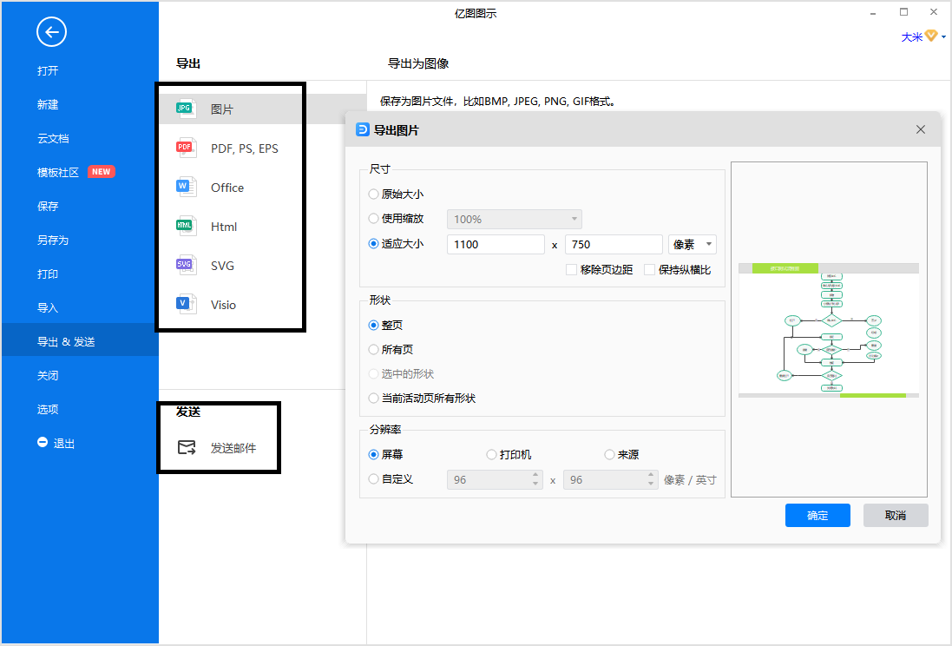This screenshot has width=952, height=646.
Task: Click the 导出图片 dialog logo icon
Action: pos(363,129)
